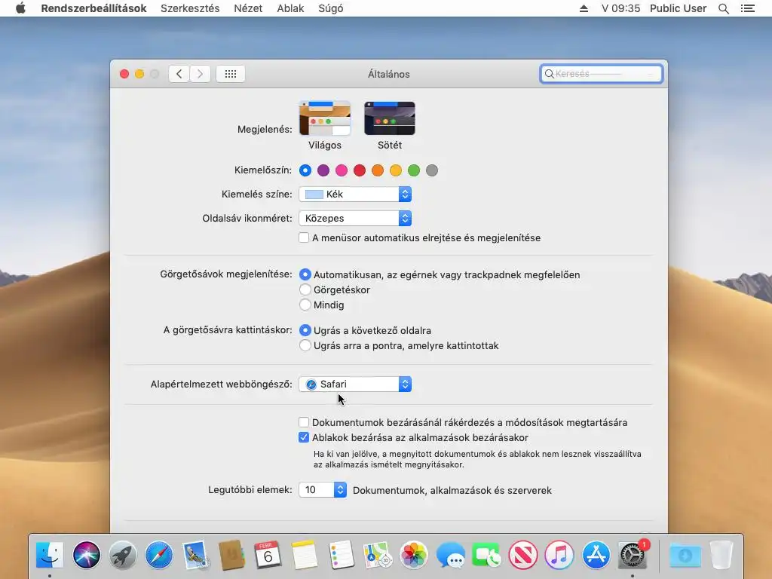The image size is (772, 579).
Task: Enable automatic menu bar hiding checkbox
Action: click(x=304, y=237)
